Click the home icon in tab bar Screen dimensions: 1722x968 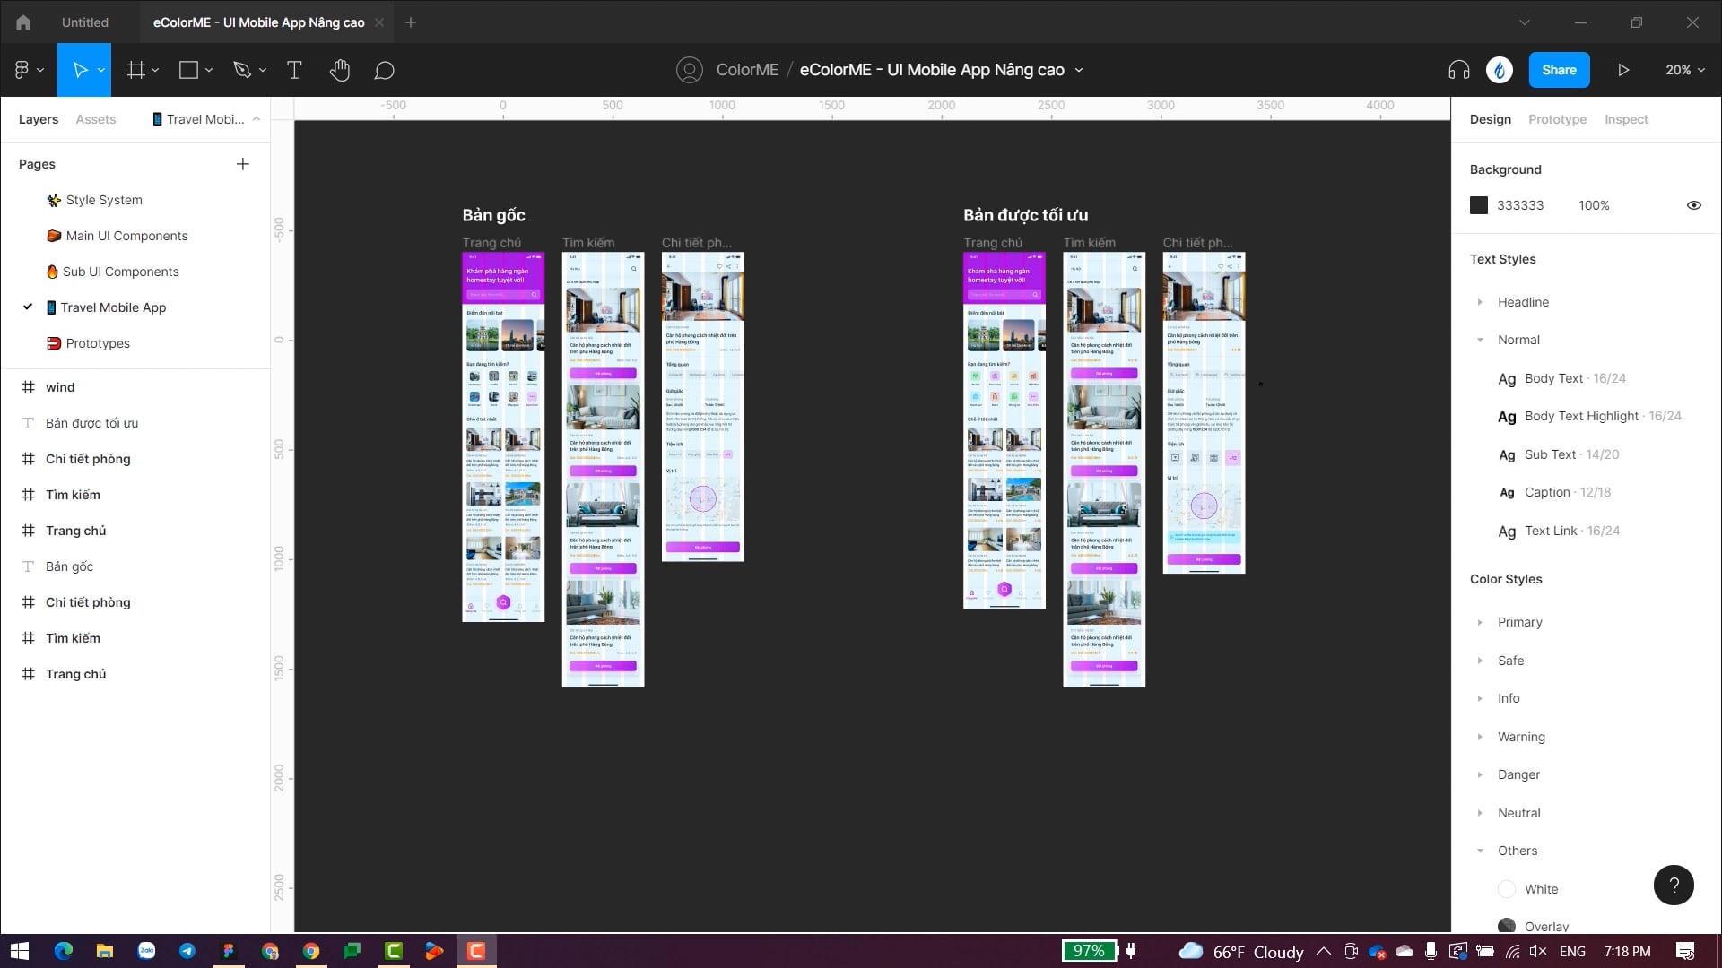coord(23,22)
